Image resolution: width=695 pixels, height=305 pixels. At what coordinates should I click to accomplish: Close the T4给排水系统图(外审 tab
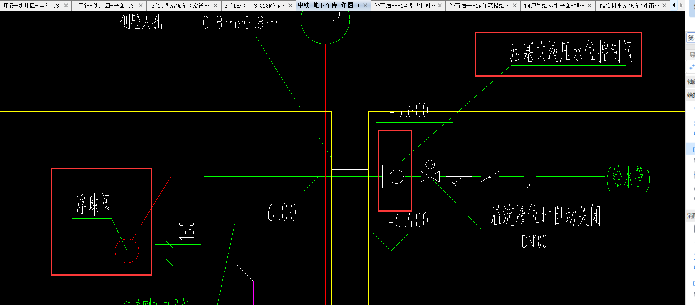click(664, 5)
